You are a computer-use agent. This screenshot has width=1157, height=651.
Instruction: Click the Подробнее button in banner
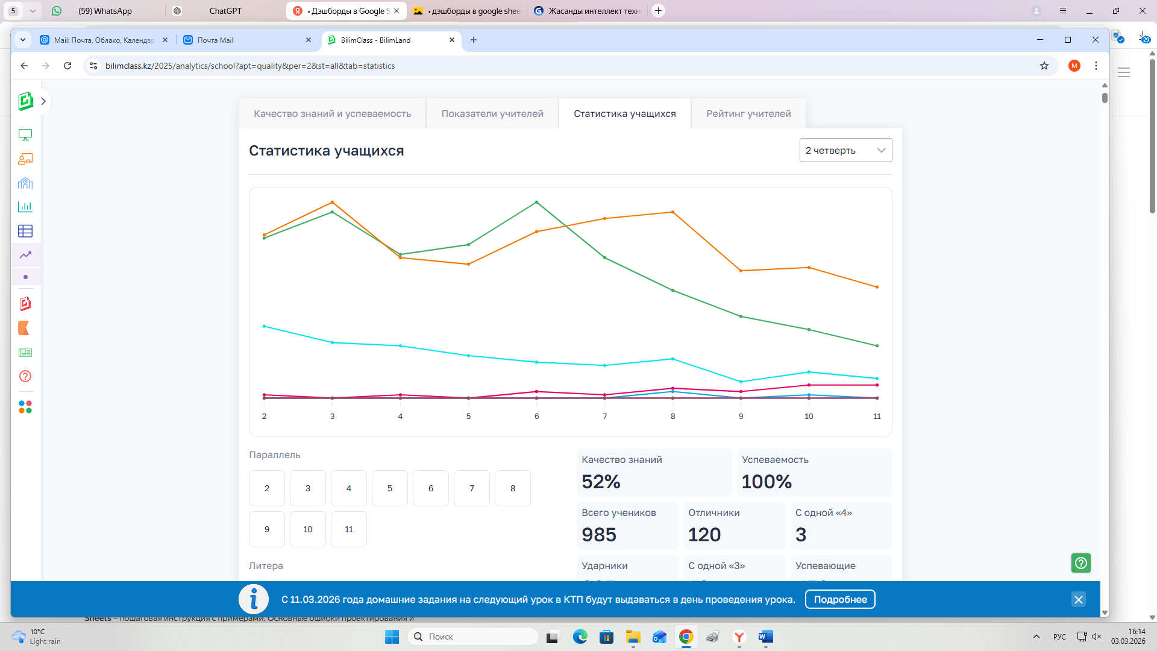[x=839, y=599]
